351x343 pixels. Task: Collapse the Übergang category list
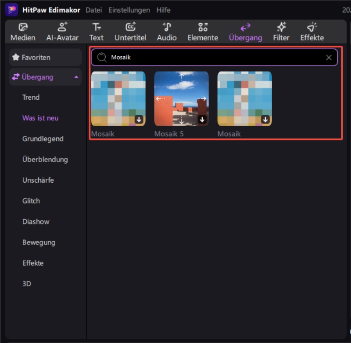[x=76, y=77]
